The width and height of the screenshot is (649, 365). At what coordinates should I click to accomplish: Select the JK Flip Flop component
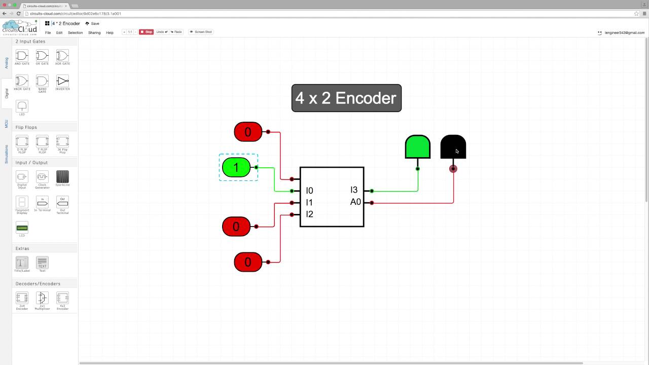[62, 143]
